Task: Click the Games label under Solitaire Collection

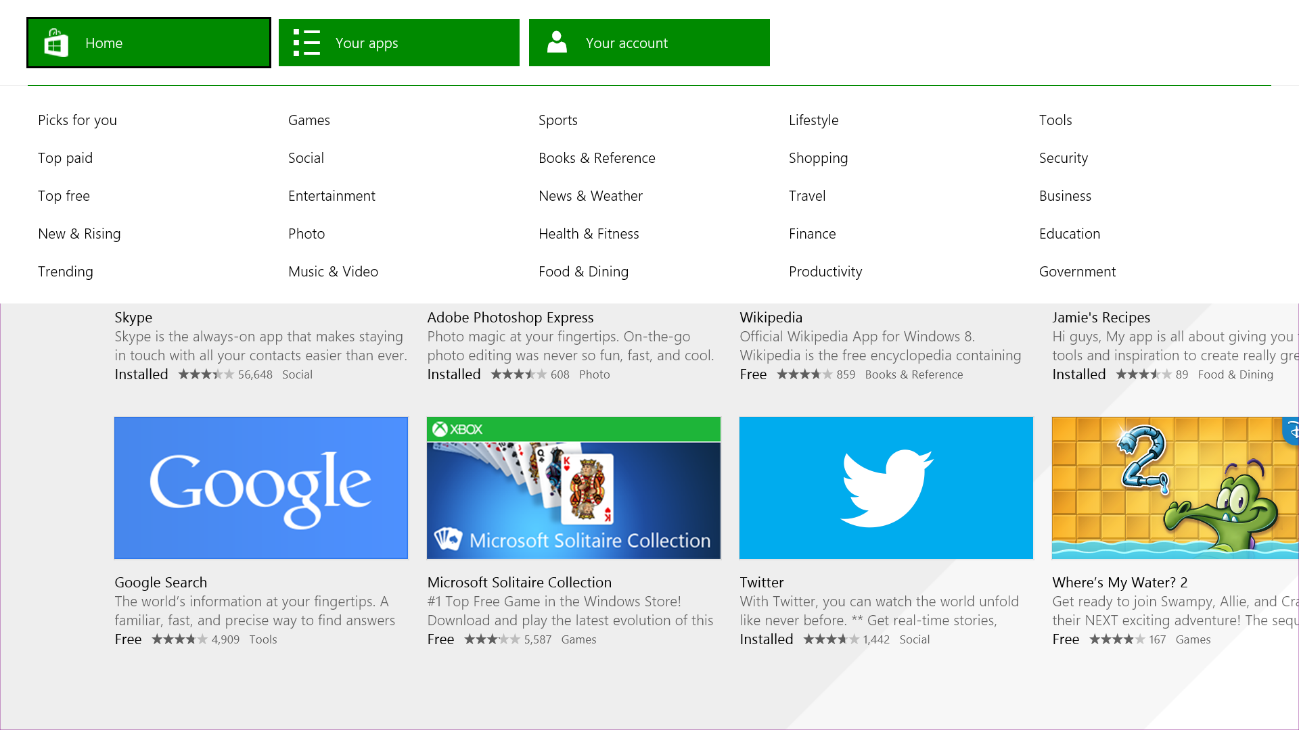Action: (x=578, y=639)
